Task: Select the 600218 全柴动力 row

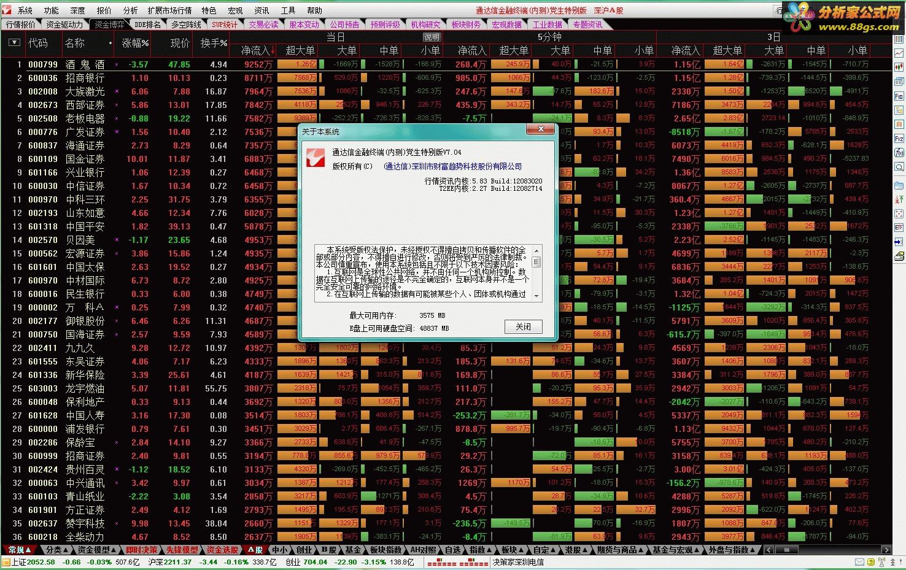Action: click(x=446, y=537)
